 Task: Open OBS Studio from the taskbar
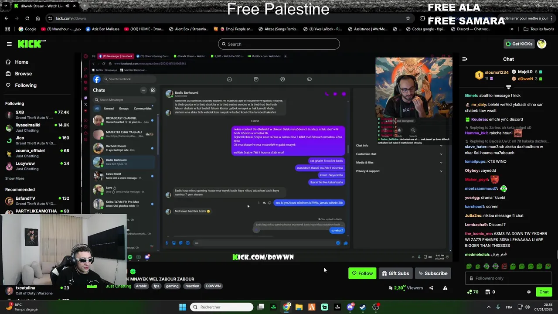click(376, 307)
